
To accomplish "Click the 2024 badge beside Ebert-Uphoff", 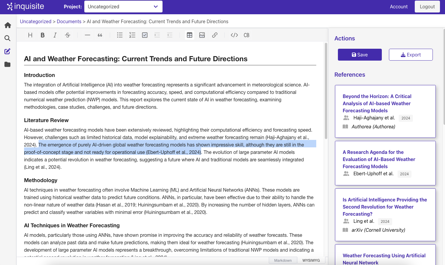I will pyautogui.click(x=404, y=174).
